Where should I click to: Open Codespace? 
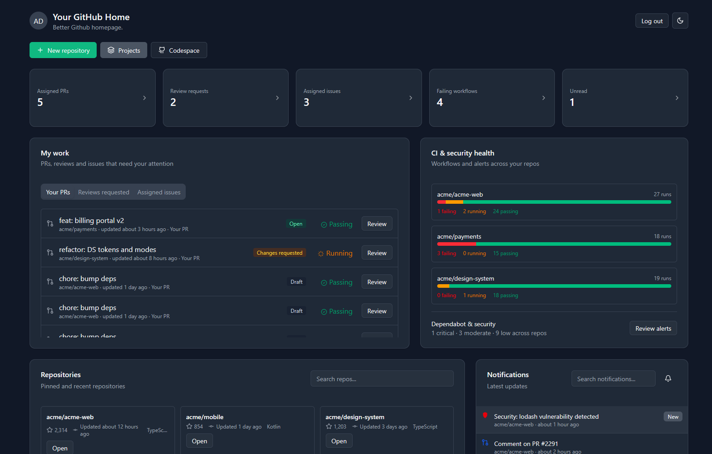tap(179, 50)
